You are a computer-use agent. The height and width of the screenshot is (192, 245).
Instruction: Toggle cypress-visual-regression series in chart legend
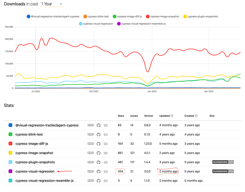click(96, 24)
